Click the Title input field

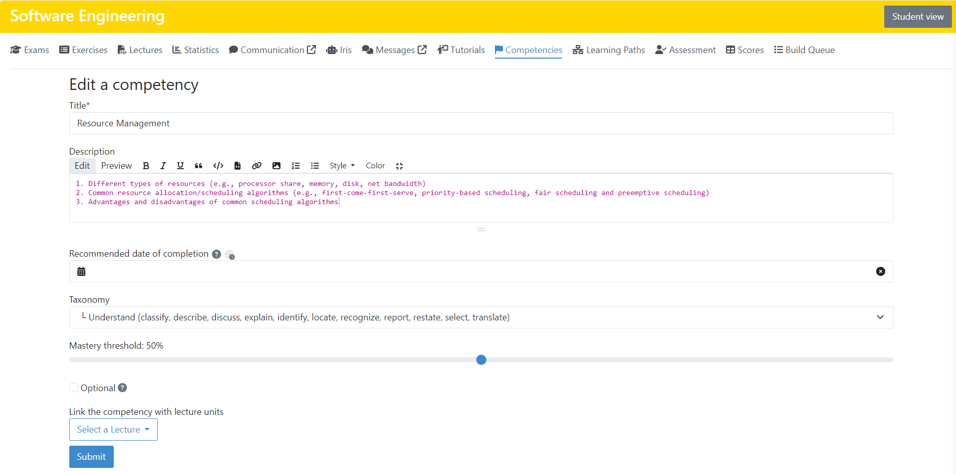[481, 123]
